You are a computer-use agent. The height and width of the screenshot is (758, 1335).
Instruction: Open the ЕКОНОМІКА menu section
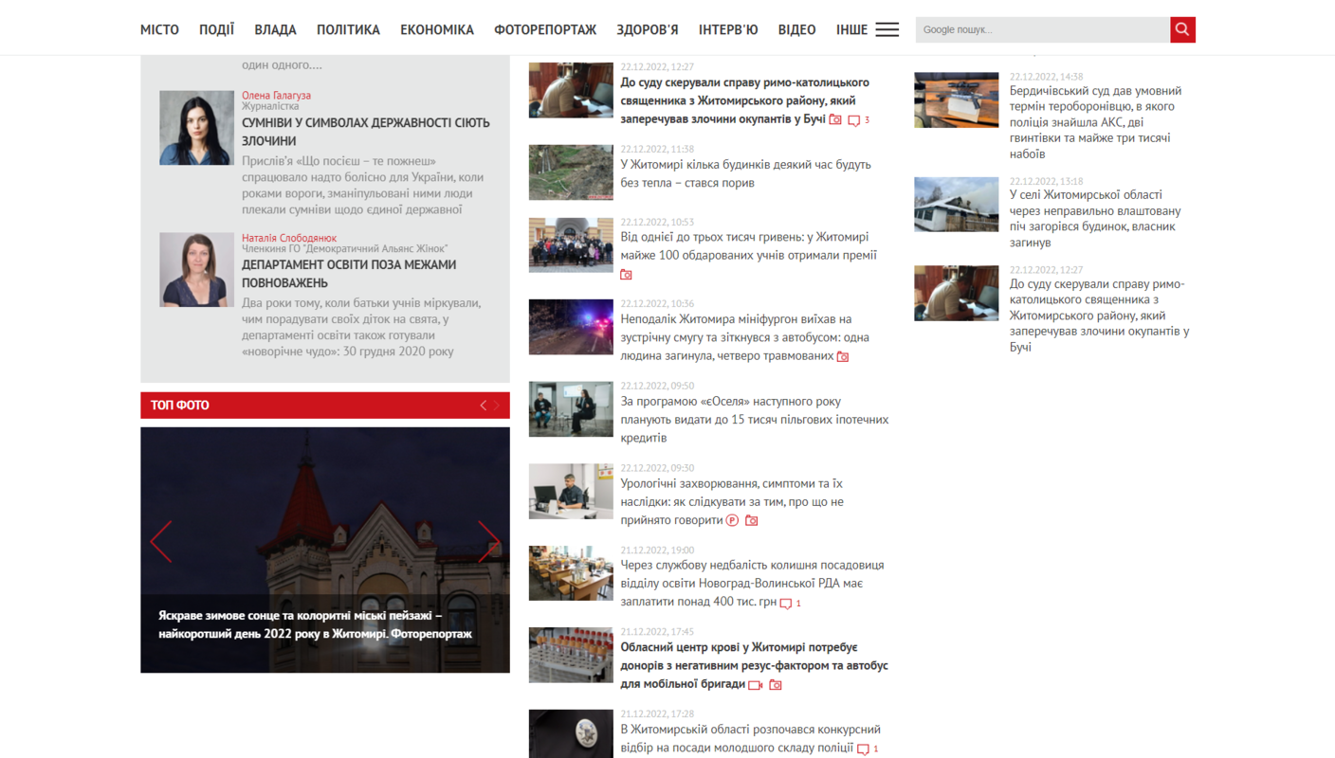437,29
